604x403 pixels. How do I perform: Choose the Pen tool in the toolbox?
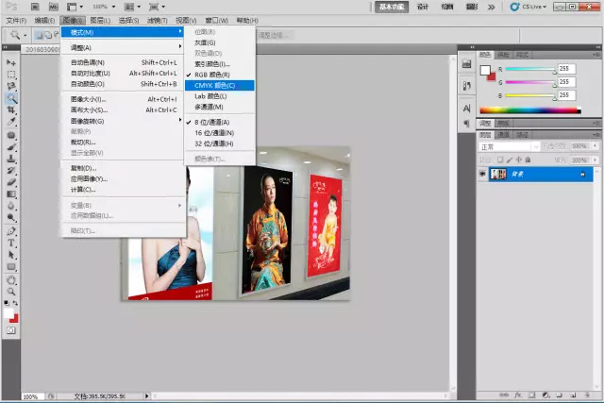click(11, 230)
